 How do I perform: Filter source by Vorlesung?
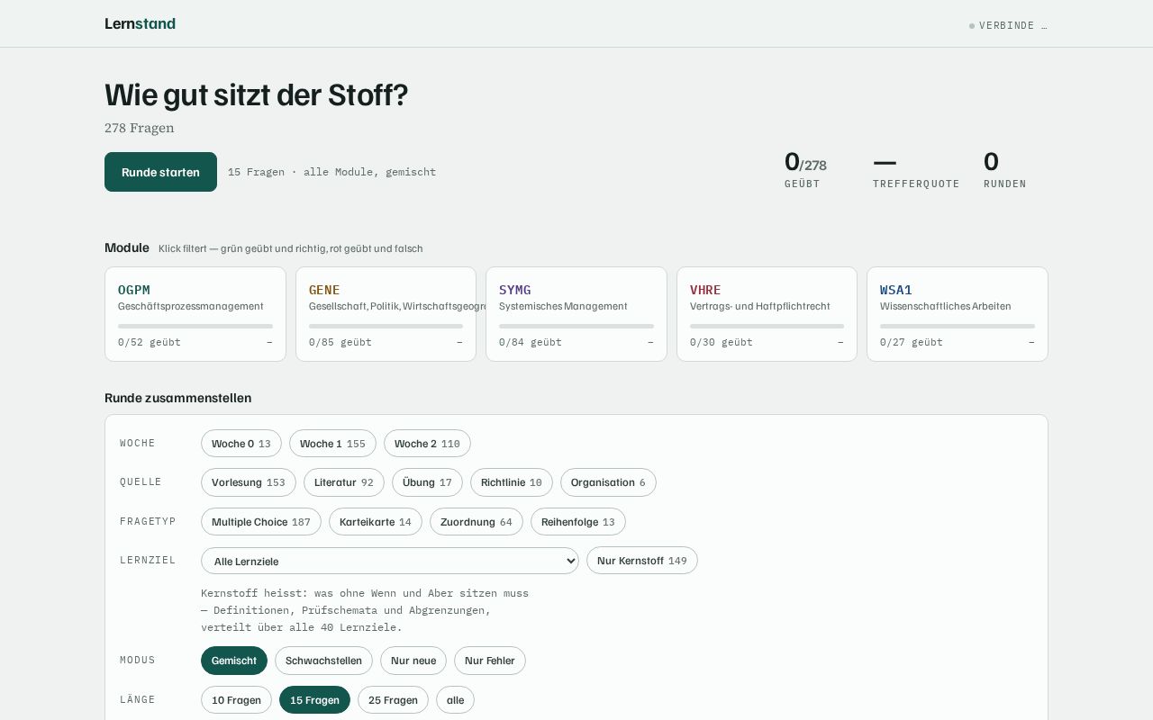pyautogui.click(x=249, y=482)
